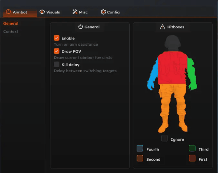The width and height of the screenshot is (218, 173).
Task: Click the 'Draw current aimbot fov circle' text
Action: click(83, 58)
